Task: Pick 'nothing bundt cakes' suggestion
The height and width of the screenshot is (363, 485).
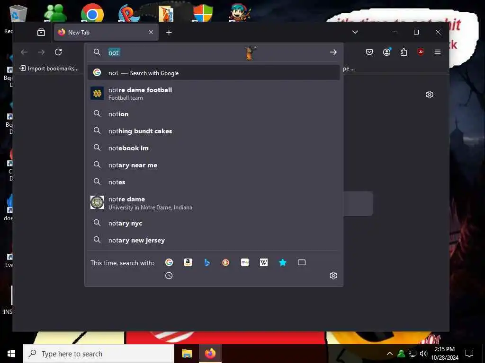Action: click(x=214, y=131)
